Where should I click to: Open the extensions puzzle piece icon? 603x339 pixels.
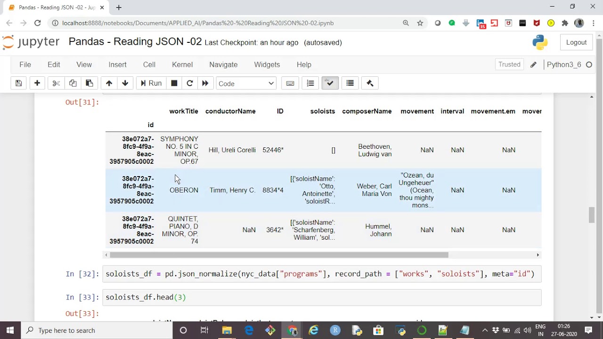[x=565, y=23]
